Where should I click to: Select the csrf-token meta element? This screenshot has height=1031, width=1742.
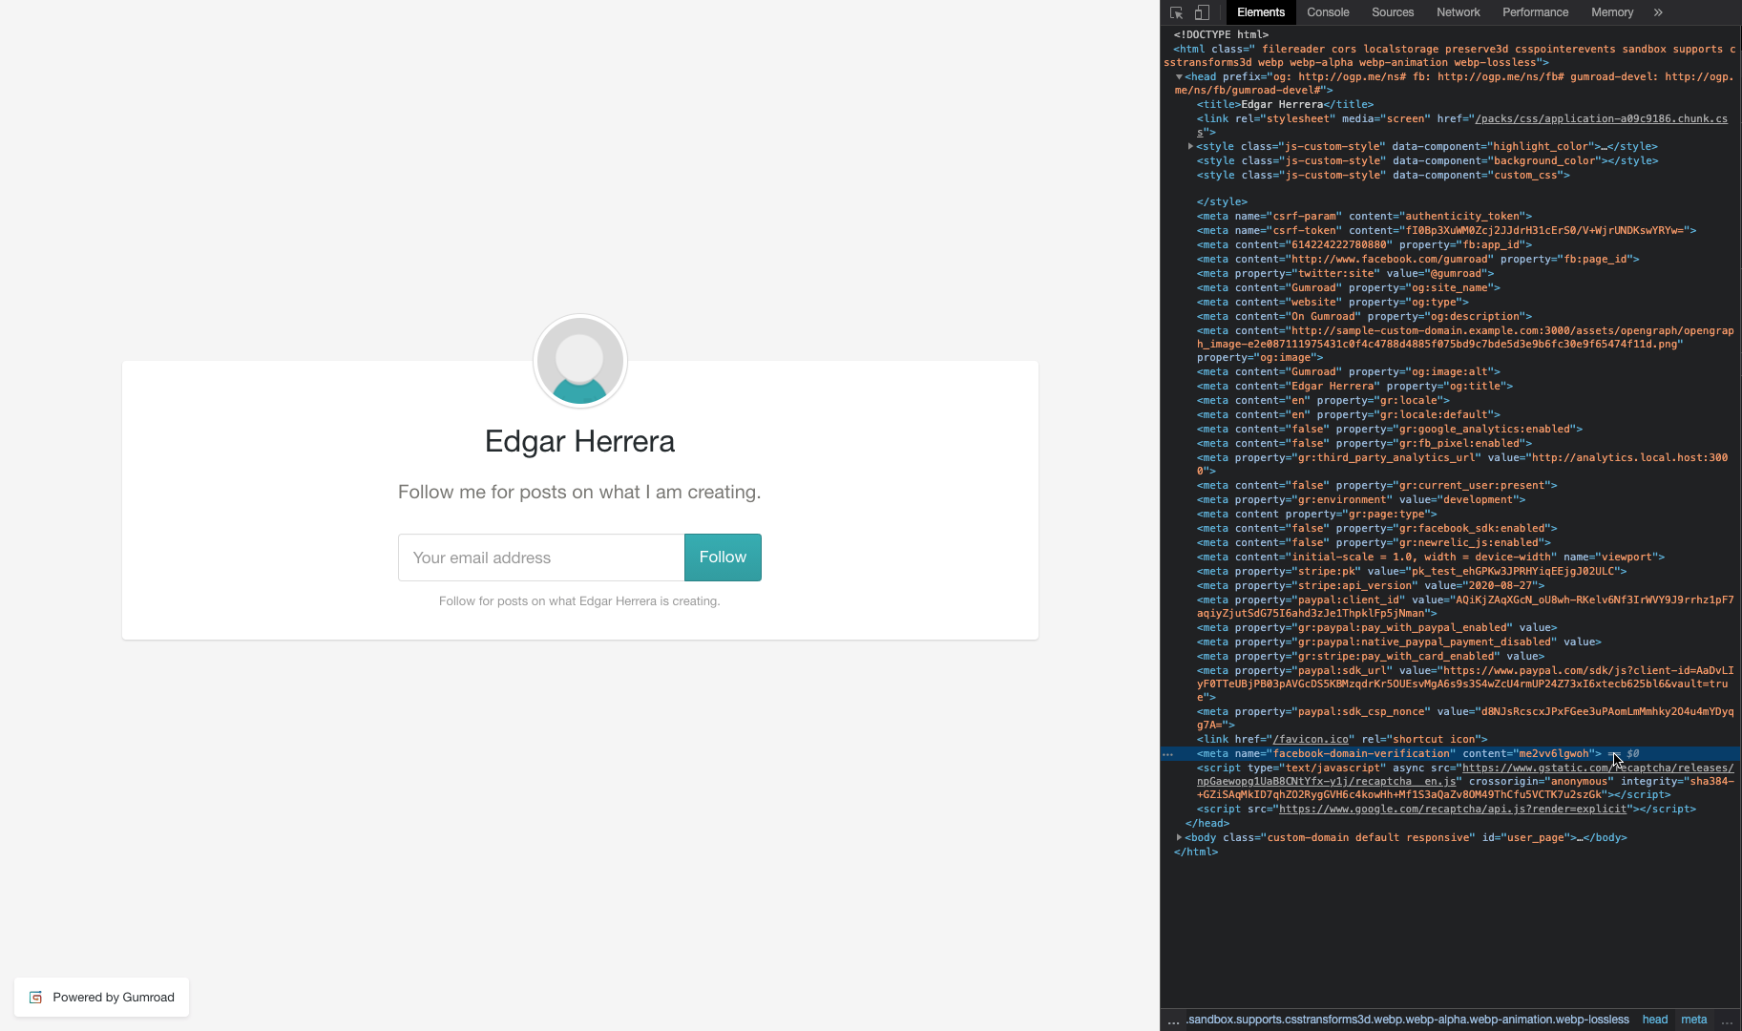click(1446, 230)
